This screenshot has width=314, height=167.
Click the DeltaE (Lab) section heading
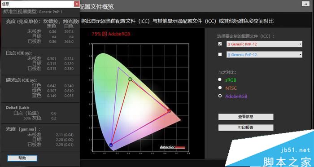coord(17,108)
